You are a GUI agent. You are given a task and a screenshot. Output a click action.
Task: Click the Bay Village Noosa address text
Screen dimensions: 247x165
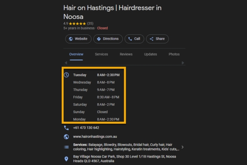tap(124, 159)
